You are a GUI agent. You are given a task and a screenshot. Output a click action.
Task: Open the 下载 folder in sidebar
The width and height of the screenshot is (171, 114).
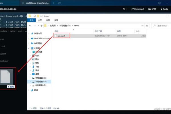37,67
